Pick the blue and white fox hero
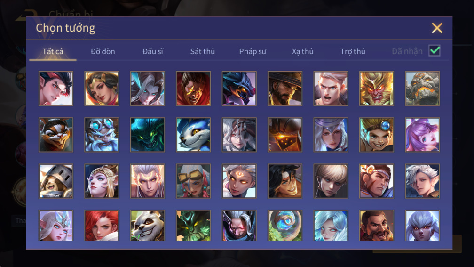This screenshot has width=474, height=267. [193, 135]
